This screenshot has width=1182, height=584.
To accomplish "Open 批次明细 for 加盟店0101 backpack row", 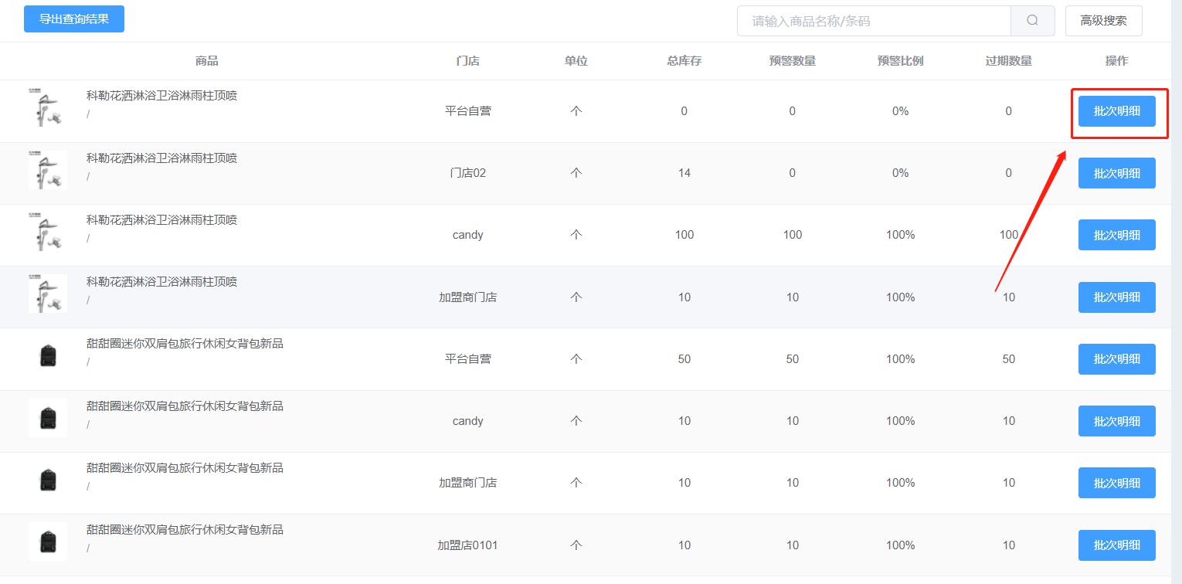I will [x=1116, y=545].
